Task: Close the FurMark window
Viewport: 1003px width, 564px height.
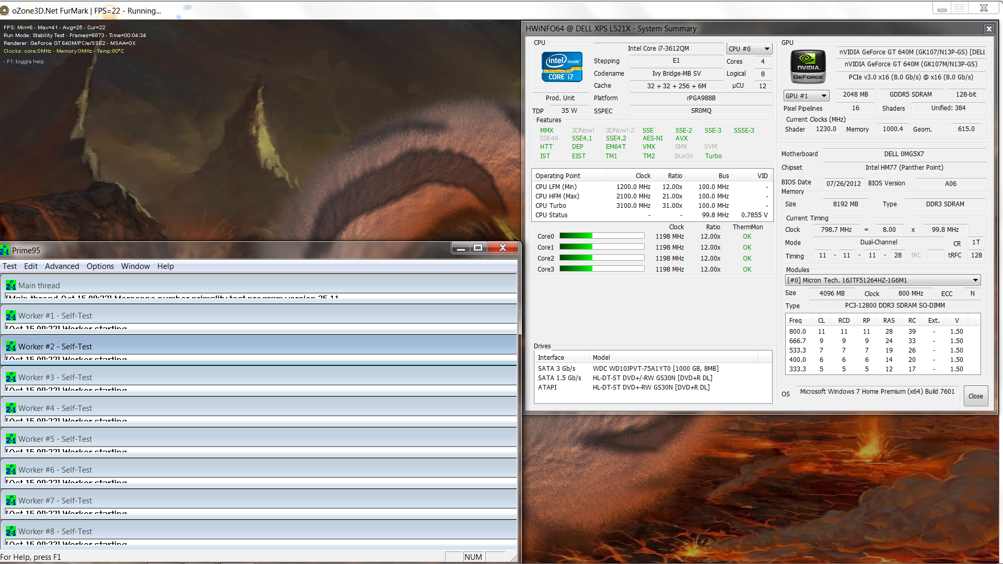Action: pos(984,8)
